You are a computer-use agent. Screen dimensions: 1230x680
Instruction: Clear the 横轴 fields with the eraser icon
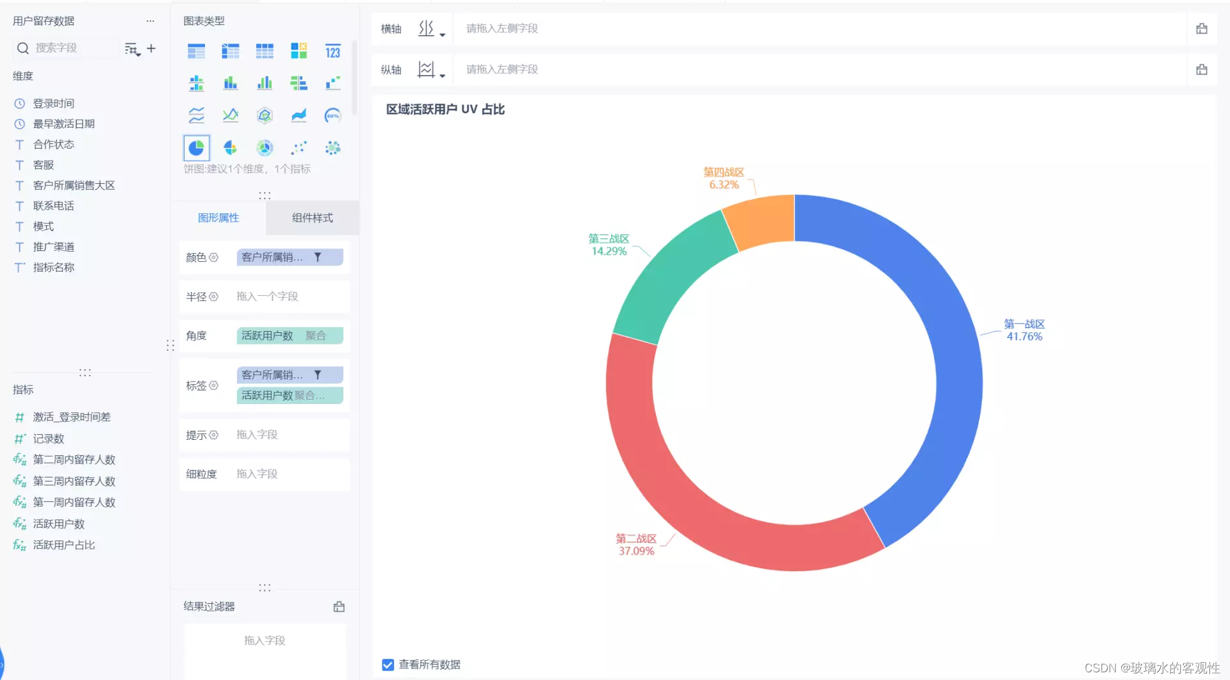(1202, 29)
